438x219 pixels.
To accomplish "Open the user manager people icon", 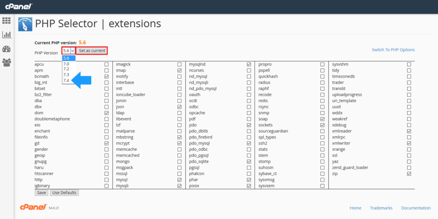I will click(x=6, y=63).
